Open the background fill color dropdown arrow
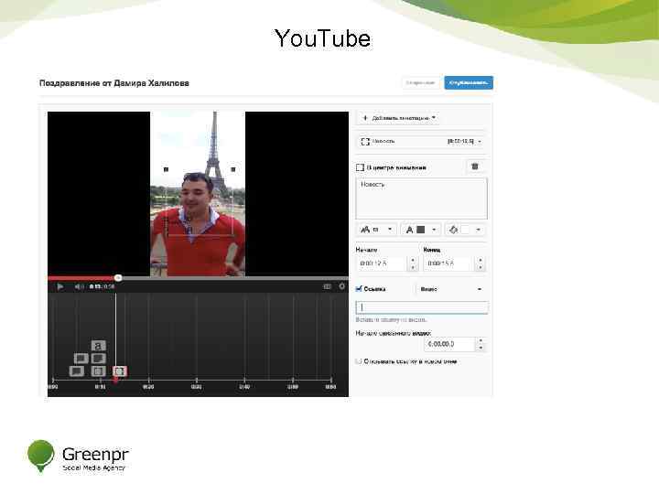Screen dimensions: 659x494 point(479,230)
